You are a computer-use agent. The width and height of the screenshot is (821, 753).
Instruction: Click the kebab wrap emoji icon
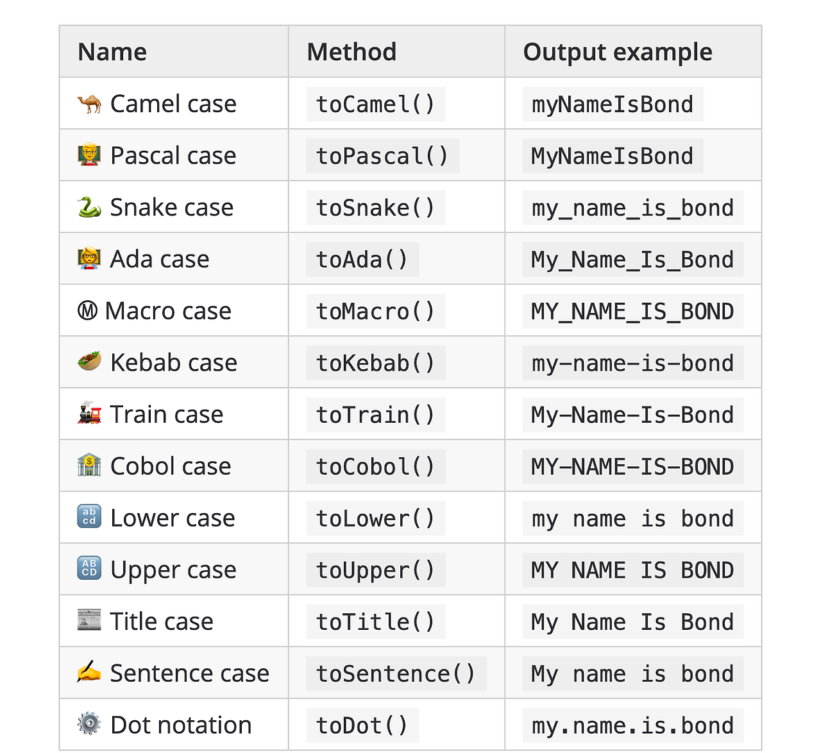coord(89,362)
